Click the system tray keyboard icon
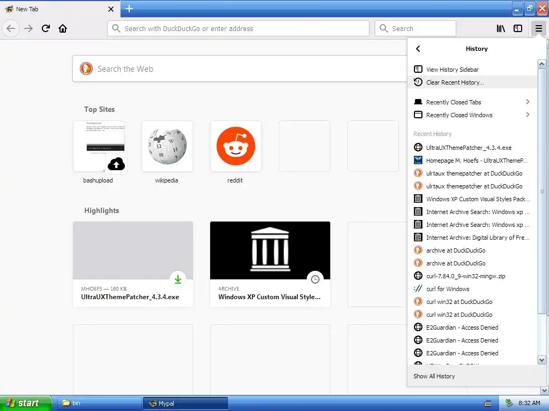Image resolution: width=549 pixels, height=411 pixels. click(487, 404)
